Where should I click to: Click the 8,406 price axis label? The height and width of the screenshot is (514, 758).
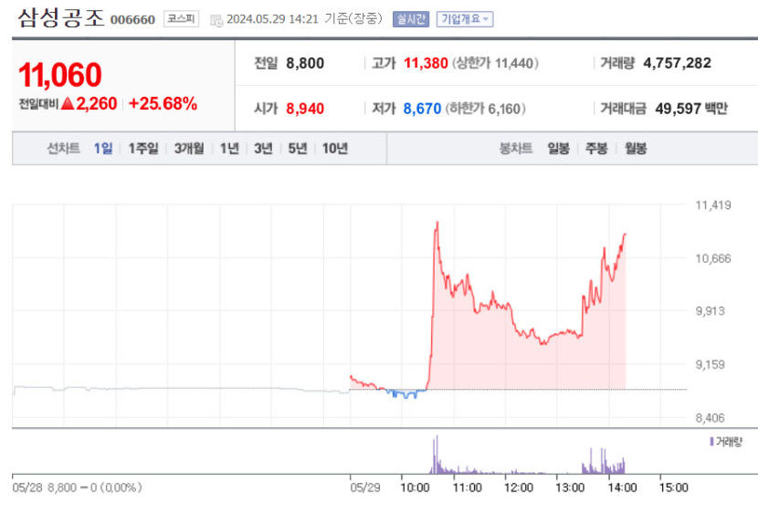[711, 418]
